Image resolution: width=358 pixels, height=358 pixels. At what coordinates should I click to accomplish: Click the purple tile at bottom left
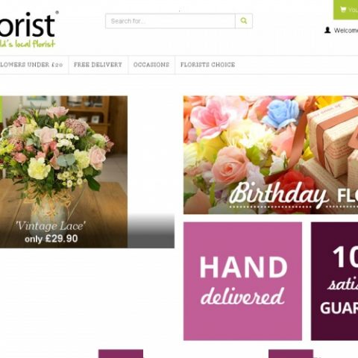[121, 354]
